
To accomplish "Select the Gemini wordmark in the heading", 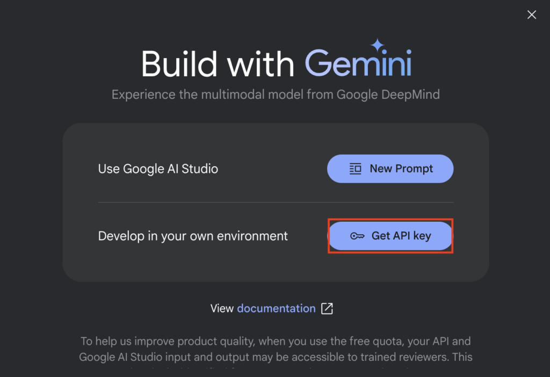I will [358, 63].
